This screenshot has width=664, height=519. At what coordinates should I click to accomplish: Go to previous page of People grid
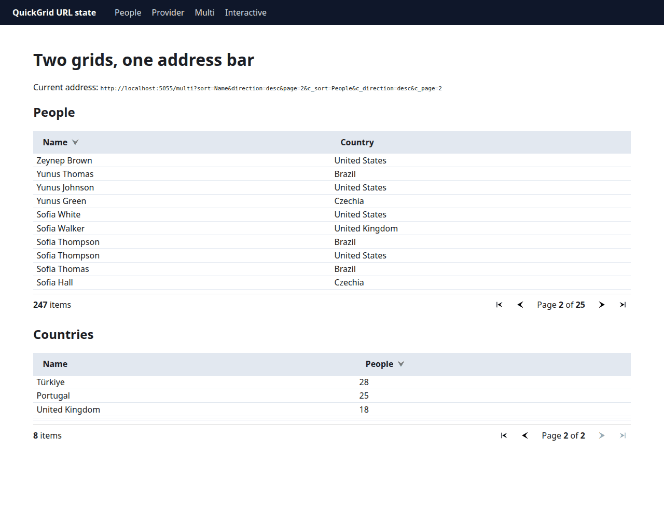[x=520, y=305]
